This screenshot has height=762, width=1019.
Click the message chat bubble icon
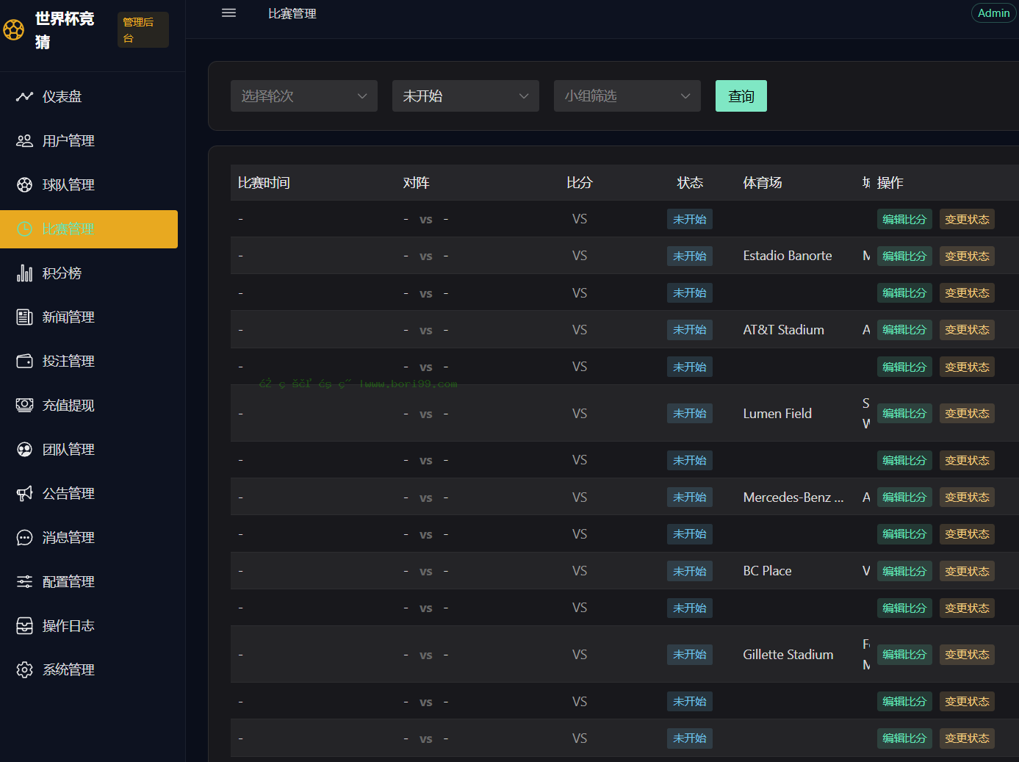[25, 537]
